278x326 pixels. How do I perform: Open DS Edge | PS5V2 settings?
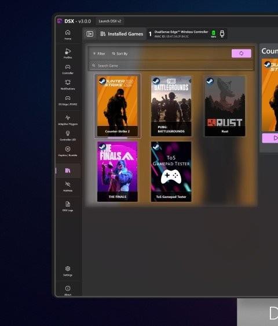(68, 100)
